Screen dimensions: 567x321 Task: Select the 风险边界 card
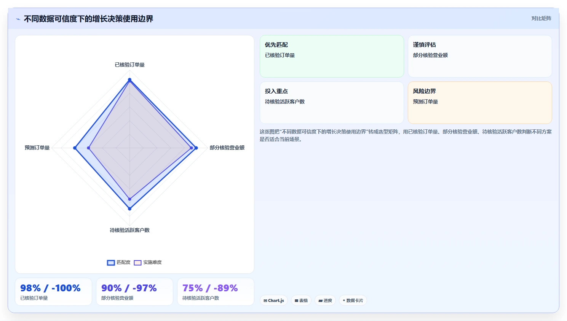point(480,103)
